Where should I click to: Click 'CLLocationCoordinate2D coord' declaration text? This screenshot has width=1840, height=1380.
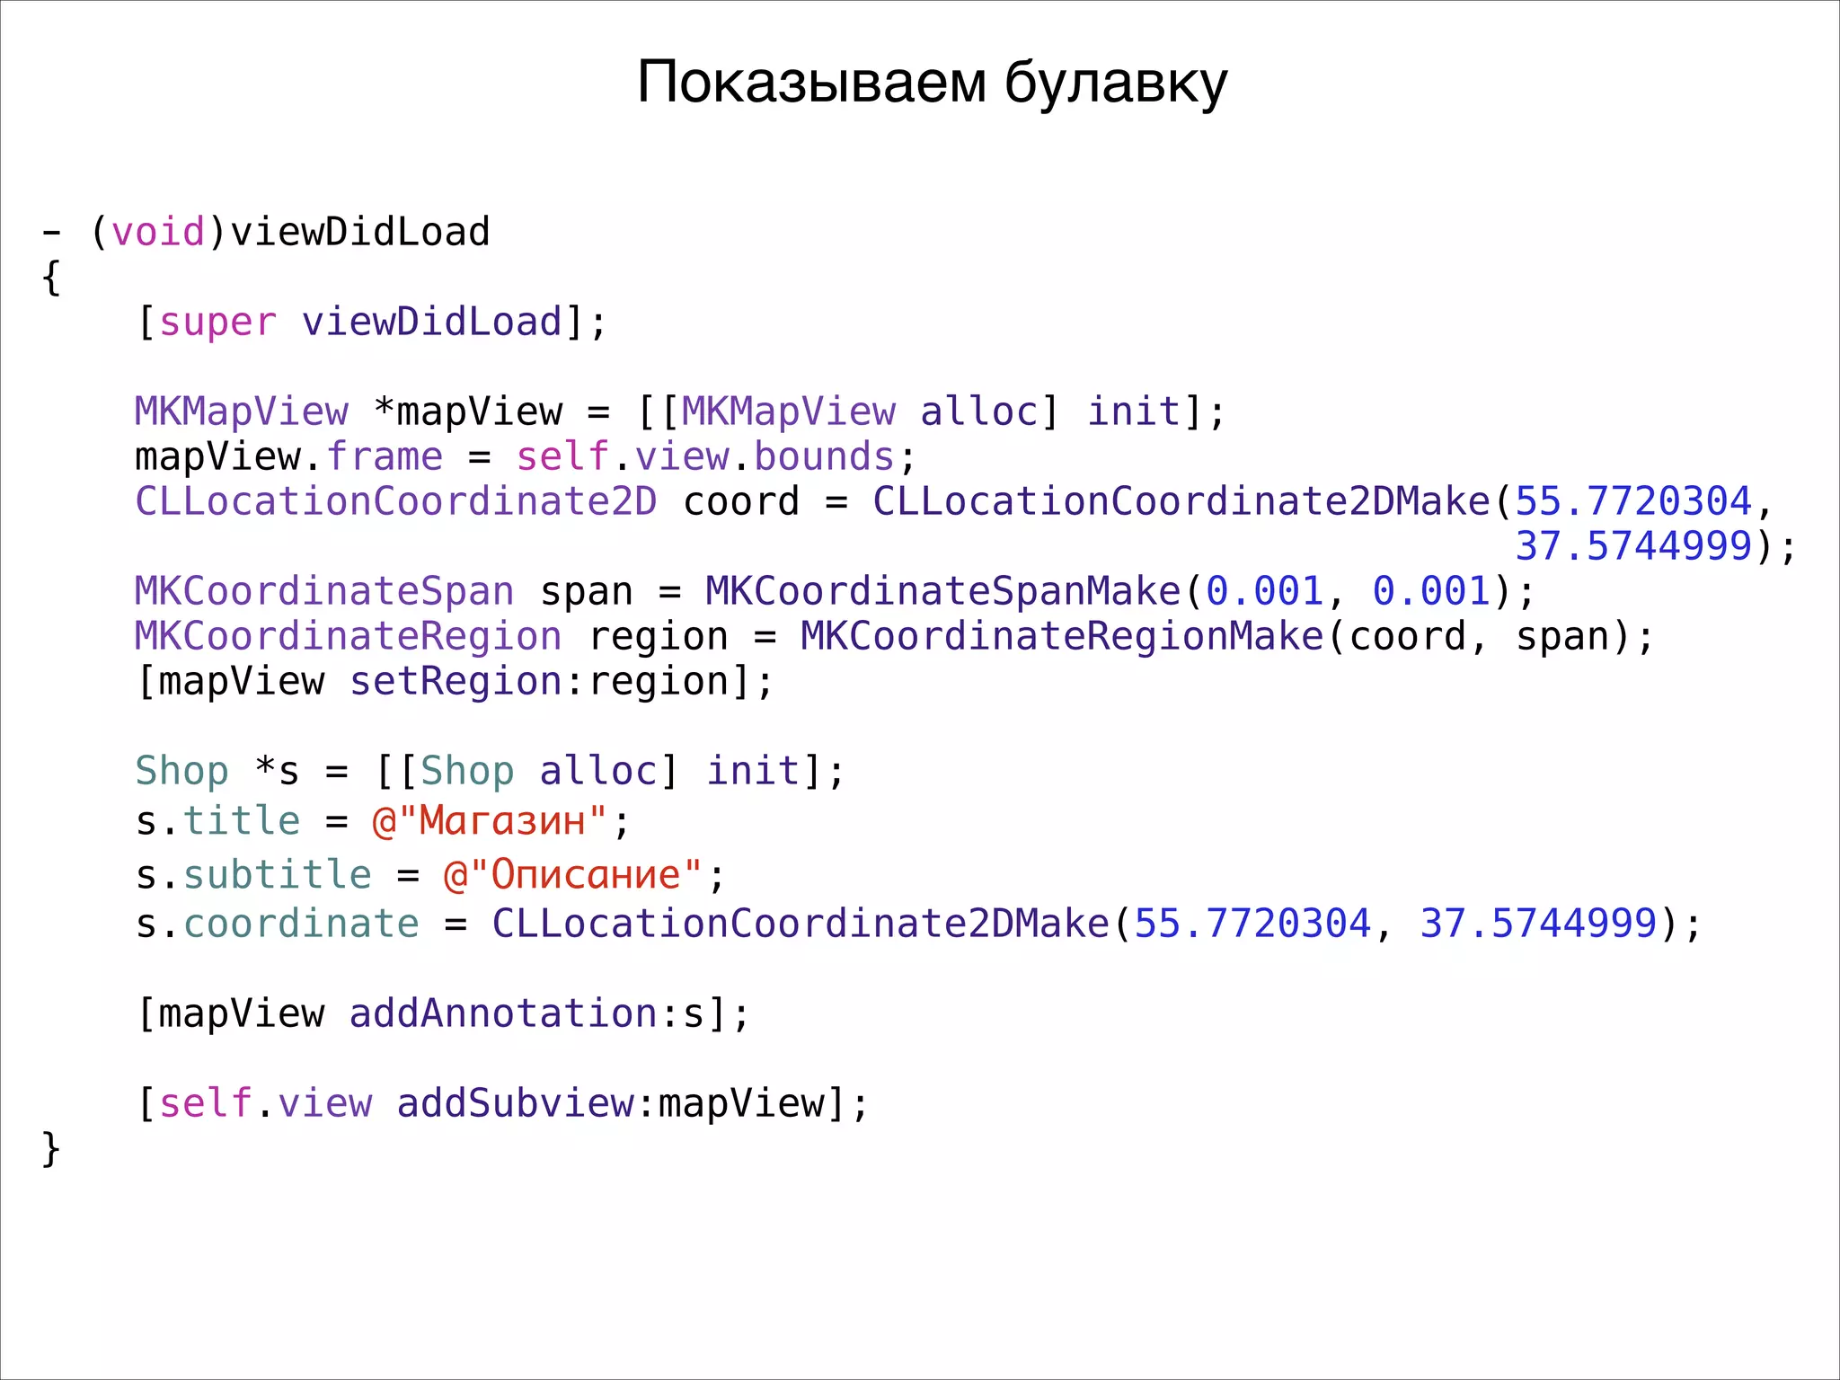(x=466, y=501)
